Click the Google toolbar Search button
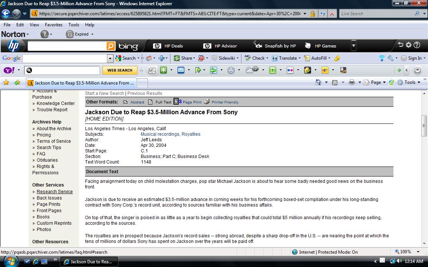Screen dimensions: 428x267 (x=126, y=58)
